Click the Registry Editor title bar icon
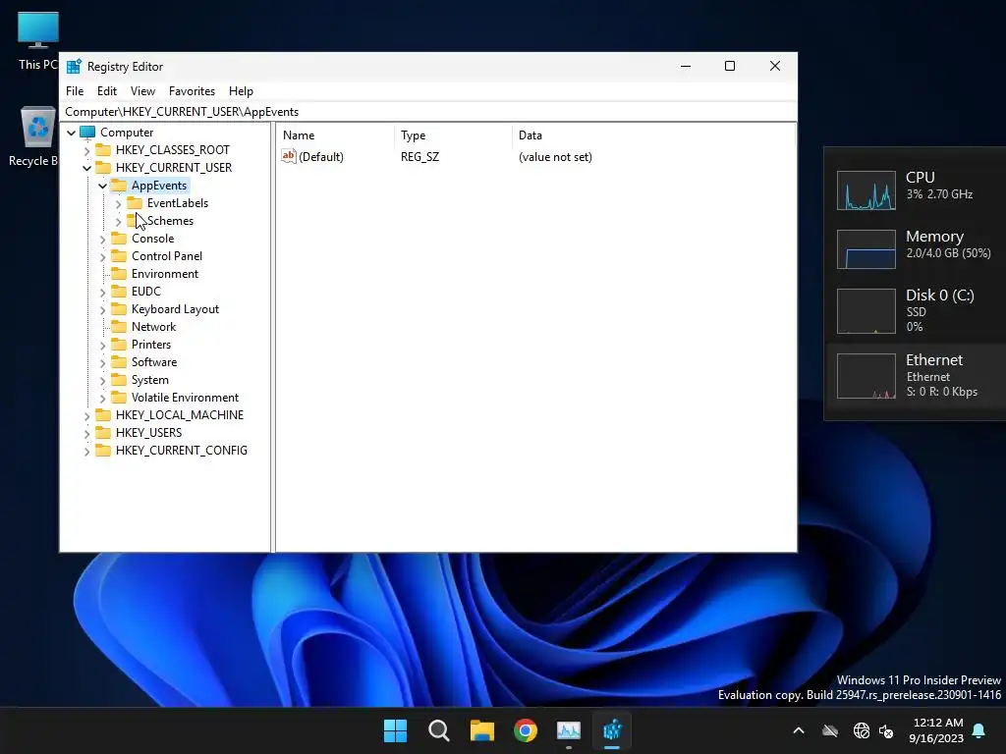Image resolution: width=1006 pixels, height=754 pixels. click(x=74, y=66)
